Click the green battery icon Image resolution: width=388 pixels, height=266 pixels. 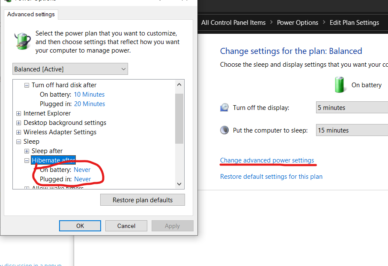340,85
